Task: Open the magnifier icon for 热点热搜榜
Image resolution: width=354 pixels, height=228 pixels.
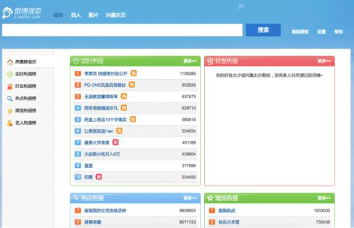Action: point(10,99)
